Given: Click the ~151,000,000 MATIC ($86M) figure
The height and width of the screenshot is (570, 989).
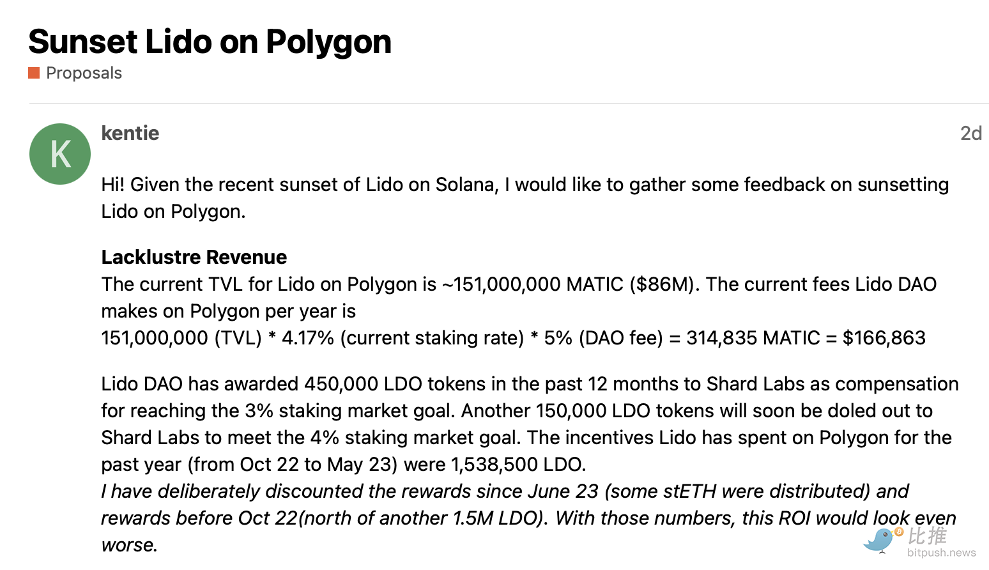Looking at the screenshot, I should (569, 284).
